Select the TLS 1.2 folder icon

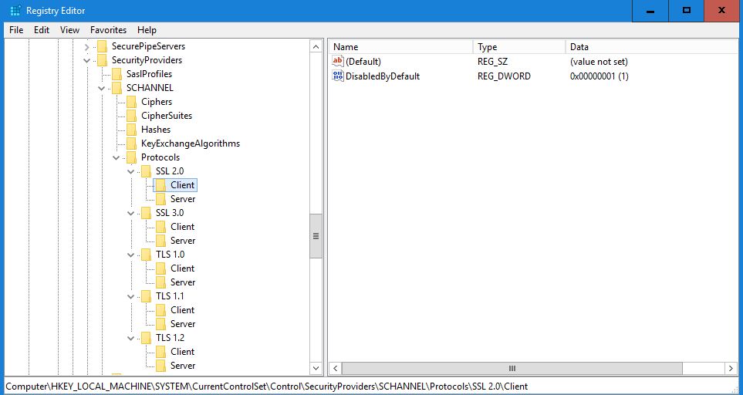(146, 338)
